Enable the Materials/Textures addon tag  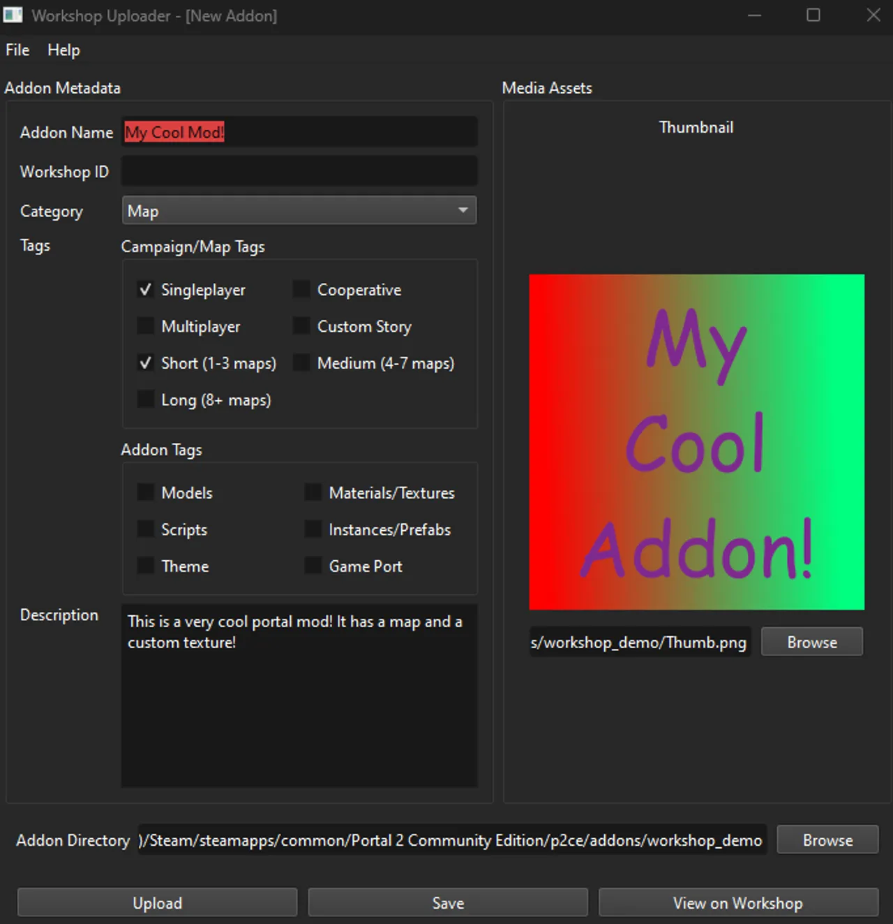[x=313, y=492]
